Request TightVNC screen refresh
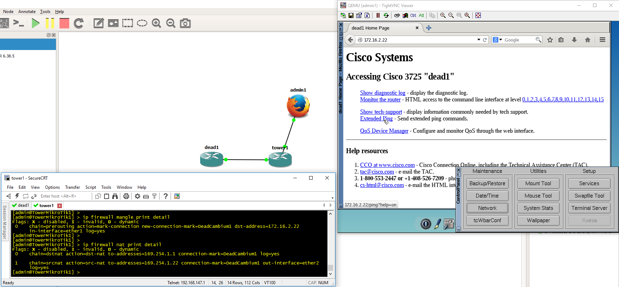619x287 pixels. [386, 15]
